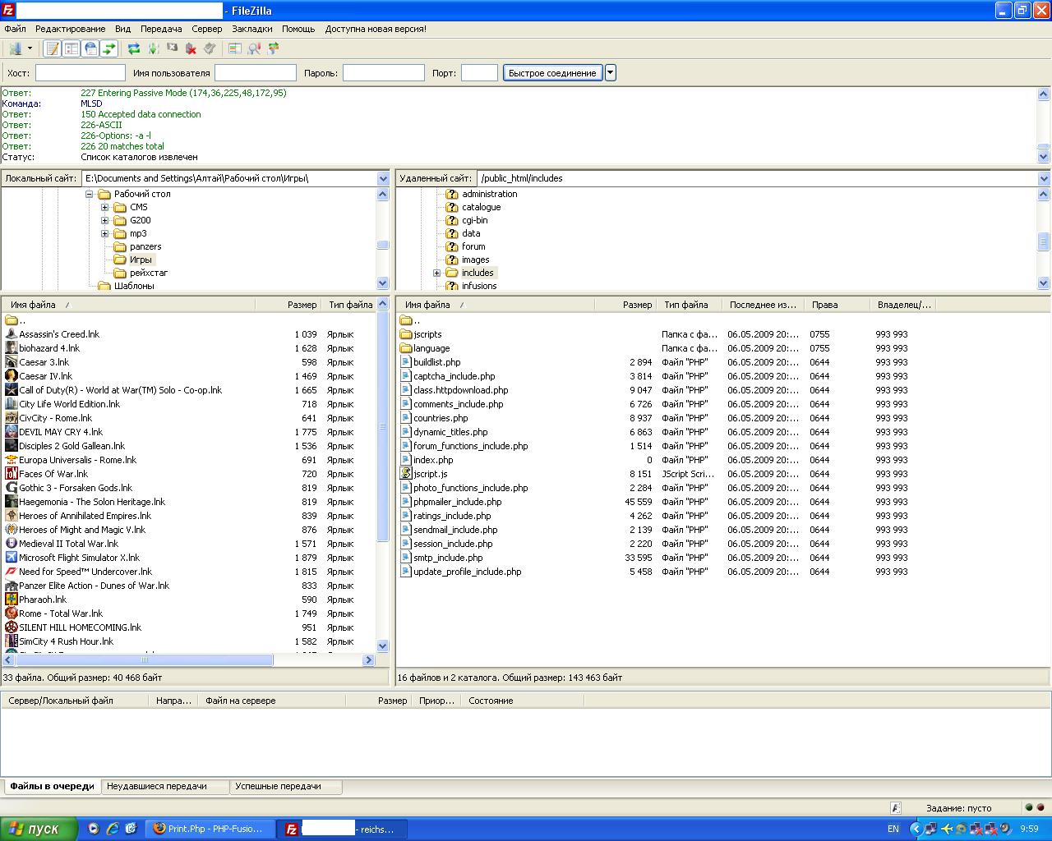Click the Cancel current operation icon
1052x841 pixels.
coord(172,48)
